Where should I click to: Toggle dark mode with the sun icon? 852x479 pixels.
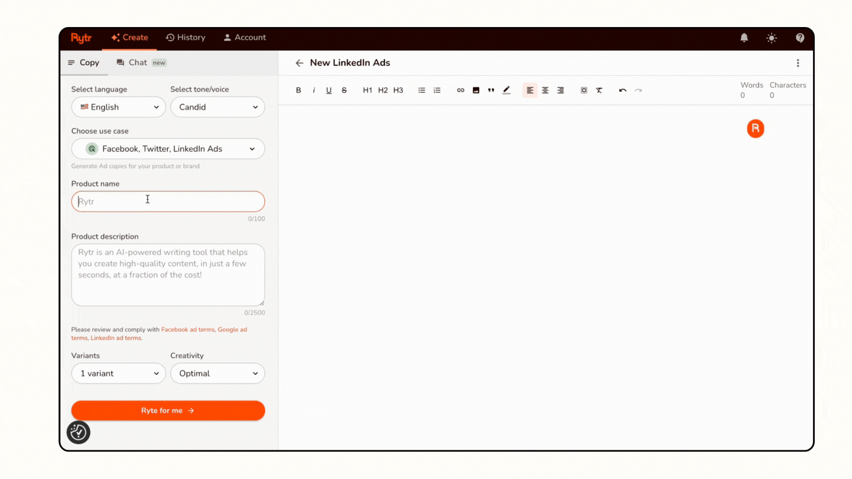pos(772,38)
